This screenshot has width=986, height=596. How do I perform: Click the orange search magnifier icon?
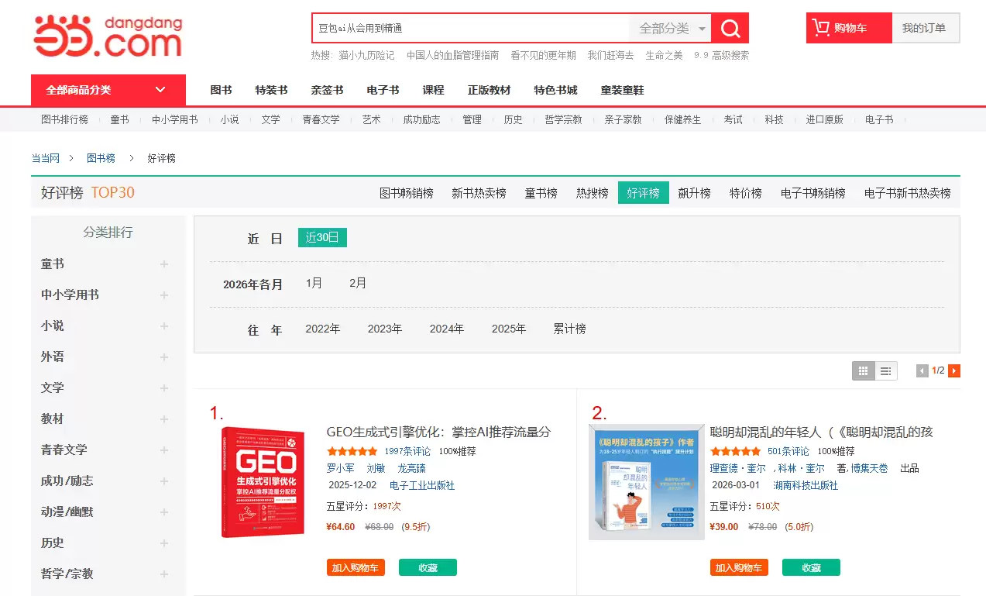point(729,28)
